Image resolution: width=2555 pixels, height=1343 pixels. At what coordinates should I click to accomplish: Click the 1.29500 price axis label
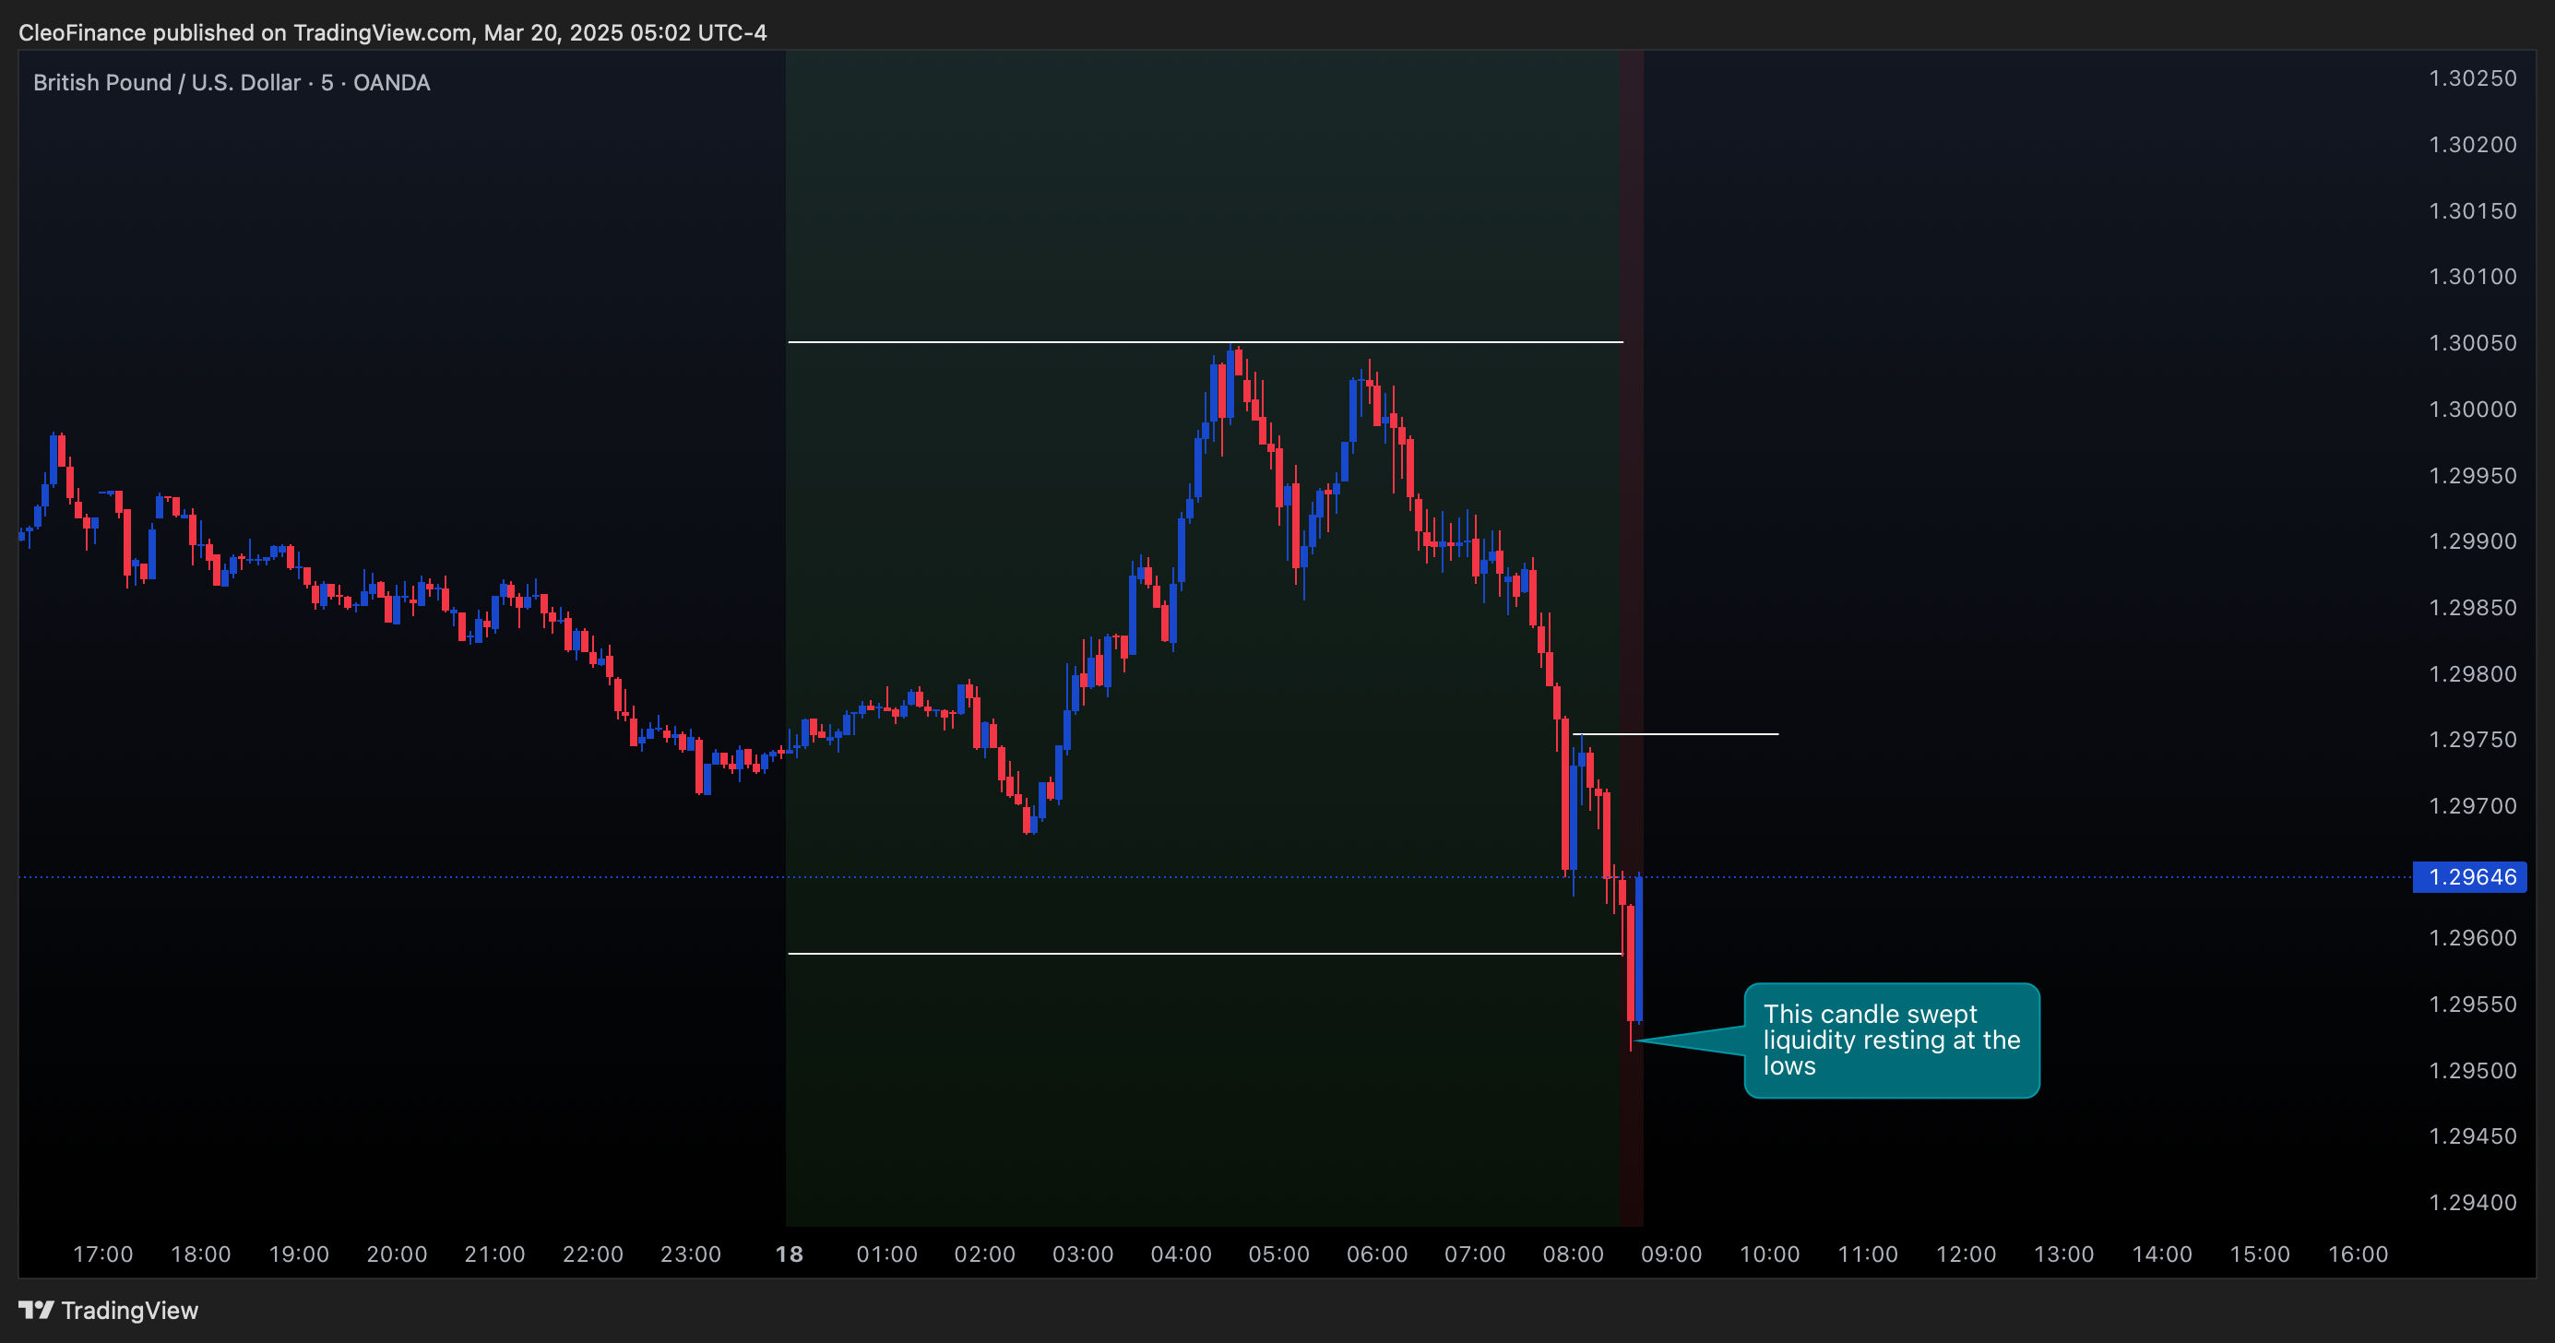point(2473,1071)
